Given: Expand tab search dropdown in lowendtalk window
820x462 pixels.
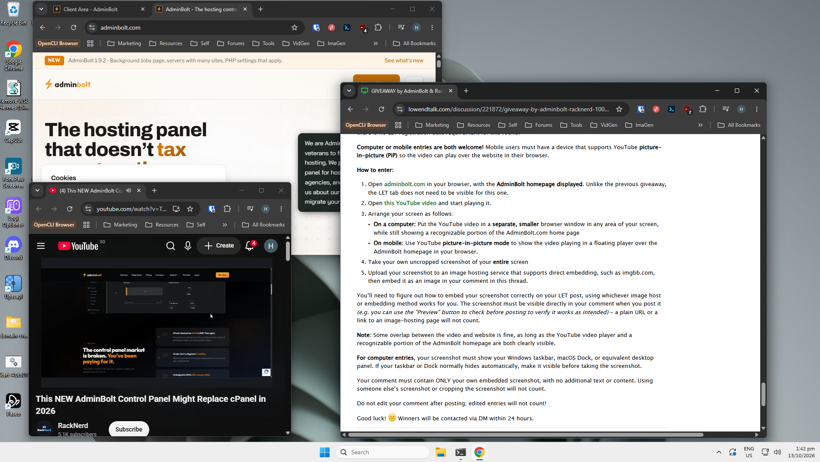Looking at the screenshot, I should point(349,91).
